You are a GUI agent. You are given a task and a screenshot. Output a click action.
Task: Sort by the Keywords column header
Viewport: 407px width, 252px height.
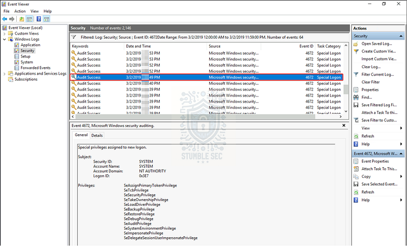(x=97, y=46)
